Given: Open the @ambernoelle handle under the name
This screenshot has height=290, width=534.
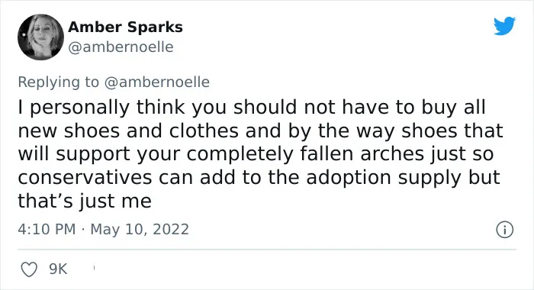Looking at the screenshot, I should tap(121, 47).
